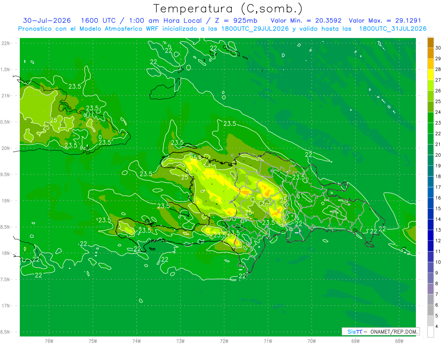Viewport: 448px width, 346px height.
Task: Pick the teal swatch between 18 and 19
Action: tap(430, 171)
